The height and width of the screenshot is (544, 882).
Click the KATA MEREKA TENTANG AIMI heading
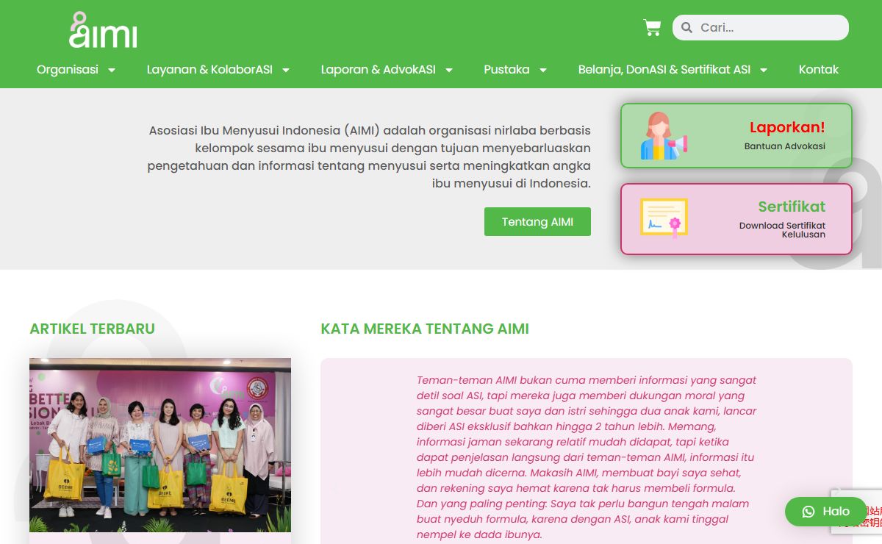pyautogui.click(x=425, y=329)
